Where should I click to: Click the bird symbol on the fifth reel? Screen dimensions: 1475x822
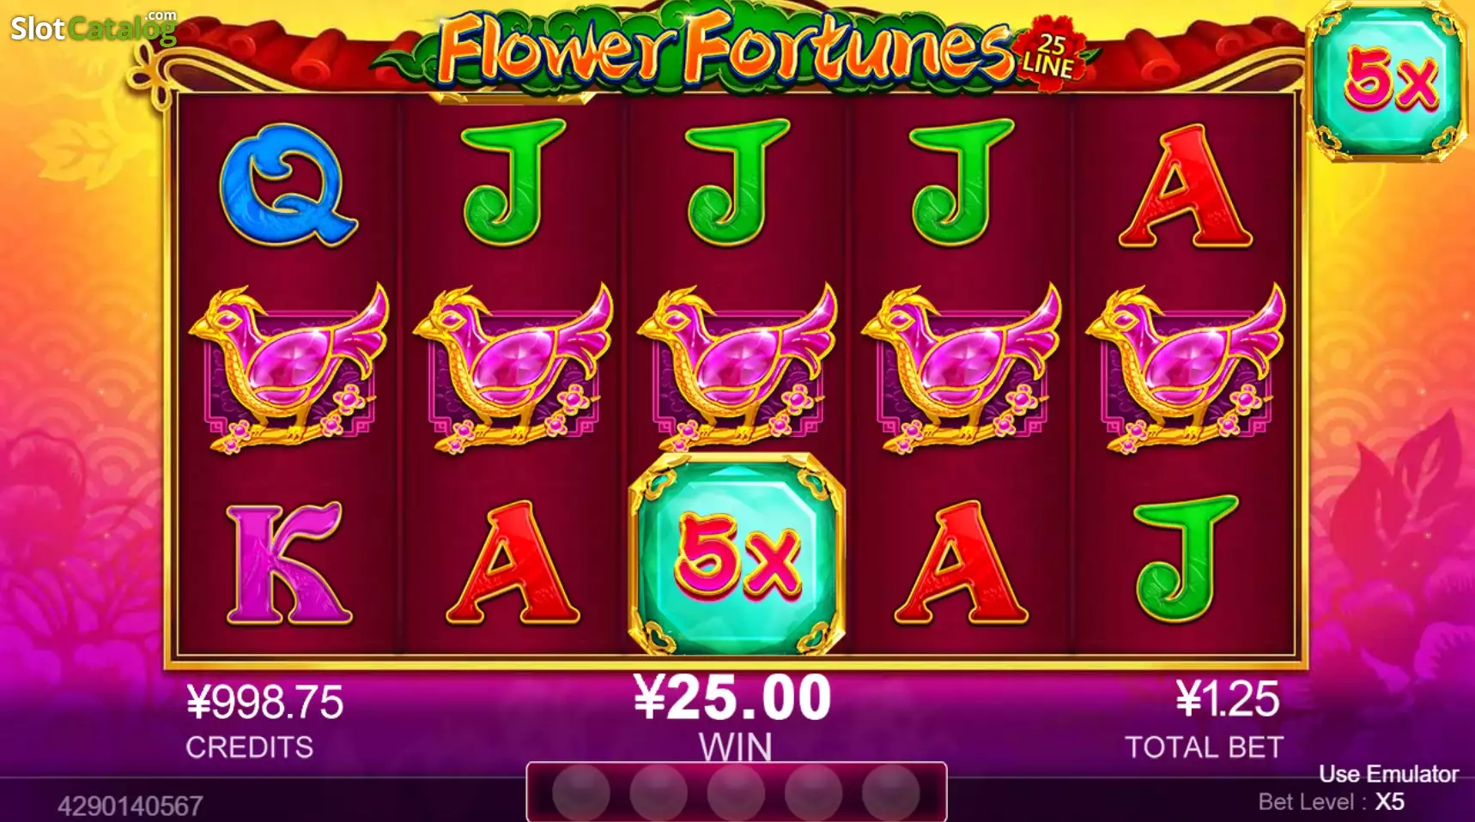point(1186,369)
